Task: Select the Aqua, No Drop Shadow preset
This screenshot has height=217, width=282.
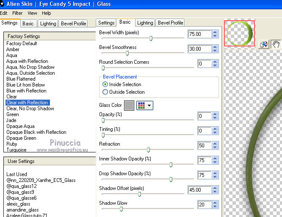Action: click(30, 67)
